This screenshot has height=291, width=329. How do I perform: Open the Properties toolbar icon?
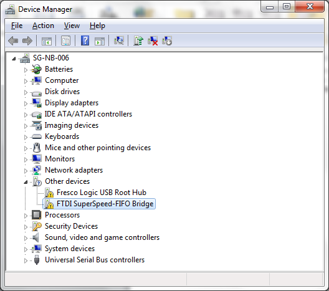[65, 41]
